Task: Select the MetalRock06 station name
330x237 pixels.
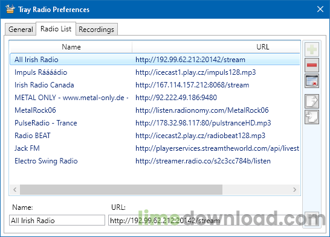Action: point(35,110)
